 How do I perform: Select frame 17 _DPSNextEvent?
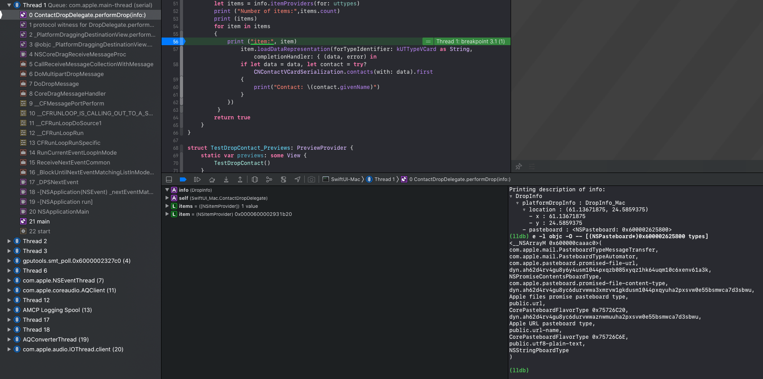[x=81, y=182]
